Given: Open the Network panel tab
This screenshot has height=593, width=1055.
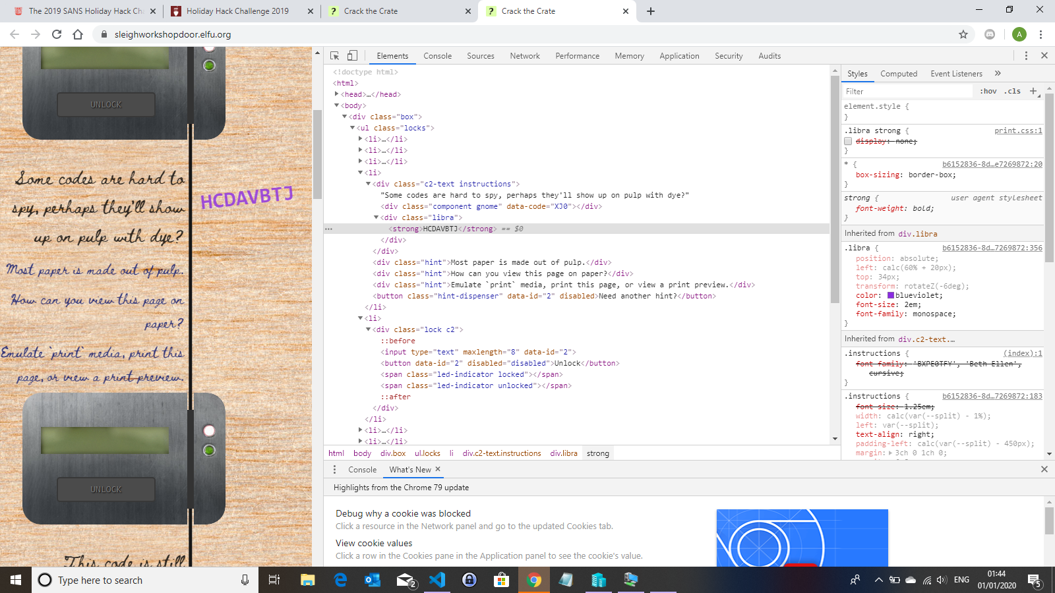Looking at the screenshot, I should point(525,56).
